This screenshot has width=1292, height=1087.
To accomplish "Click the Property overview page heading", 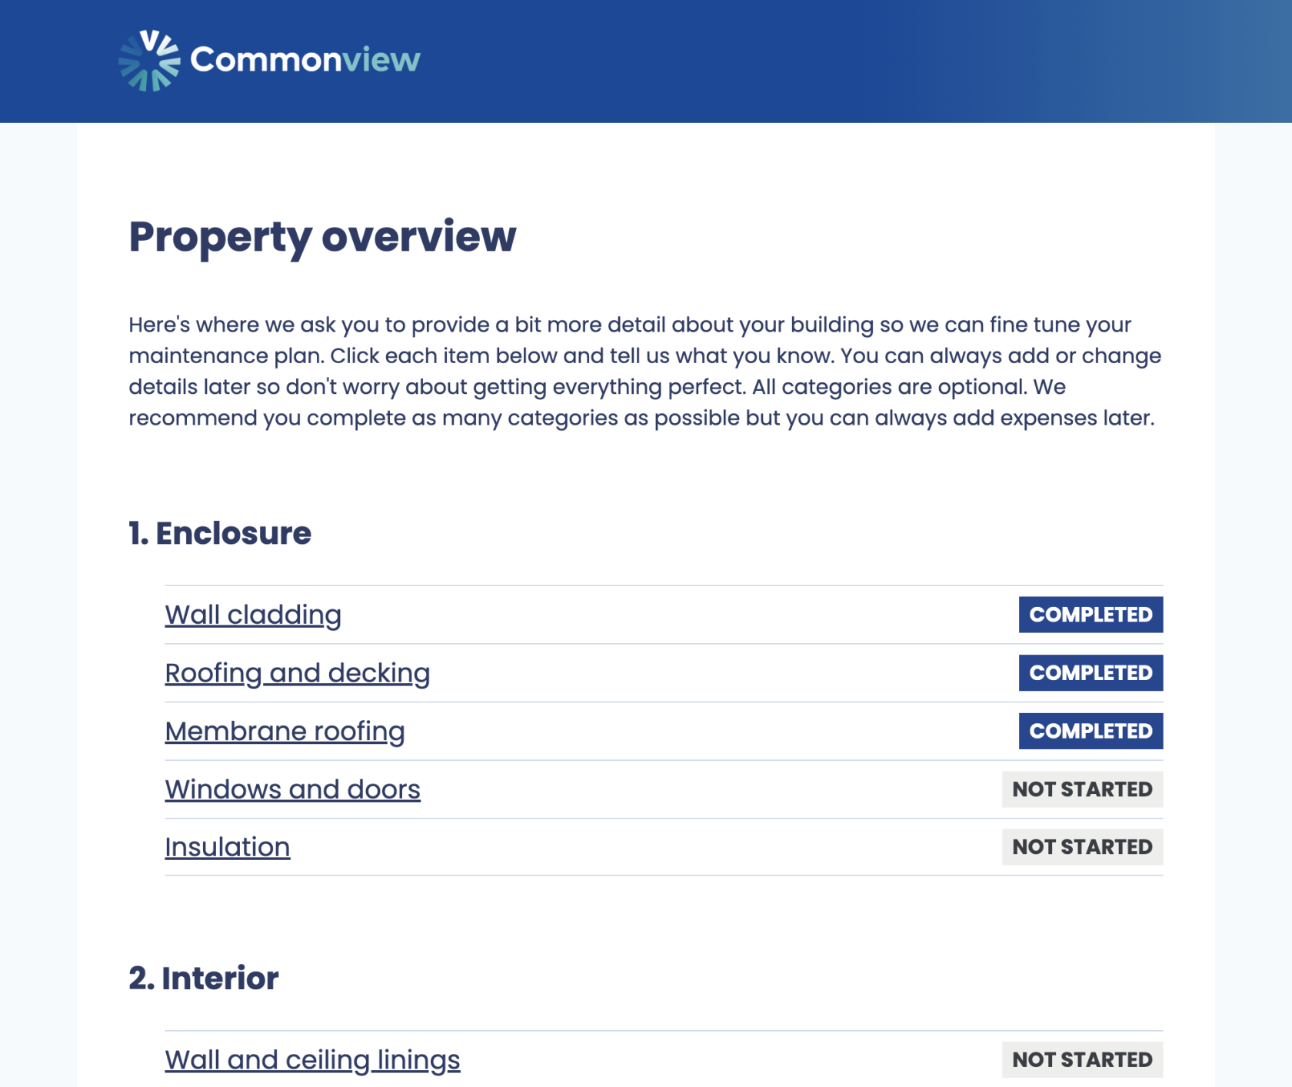I will pos(322,236).
